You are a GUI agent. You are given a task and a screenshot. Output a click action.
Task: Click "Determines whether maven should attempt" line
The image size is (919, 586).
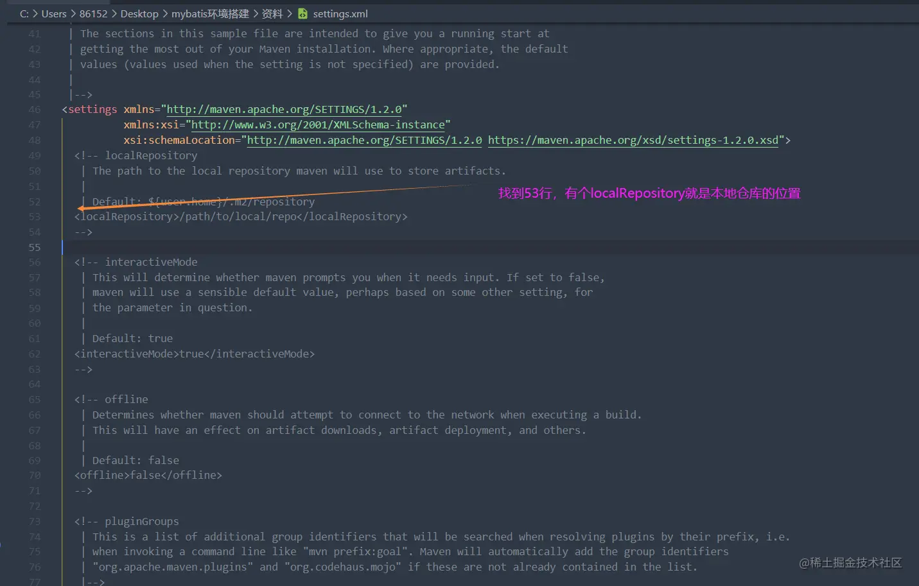tap(367, 415)
